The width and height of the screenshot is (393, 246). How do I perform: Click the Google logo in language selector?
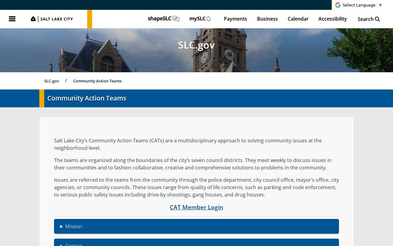pos(338,5)
